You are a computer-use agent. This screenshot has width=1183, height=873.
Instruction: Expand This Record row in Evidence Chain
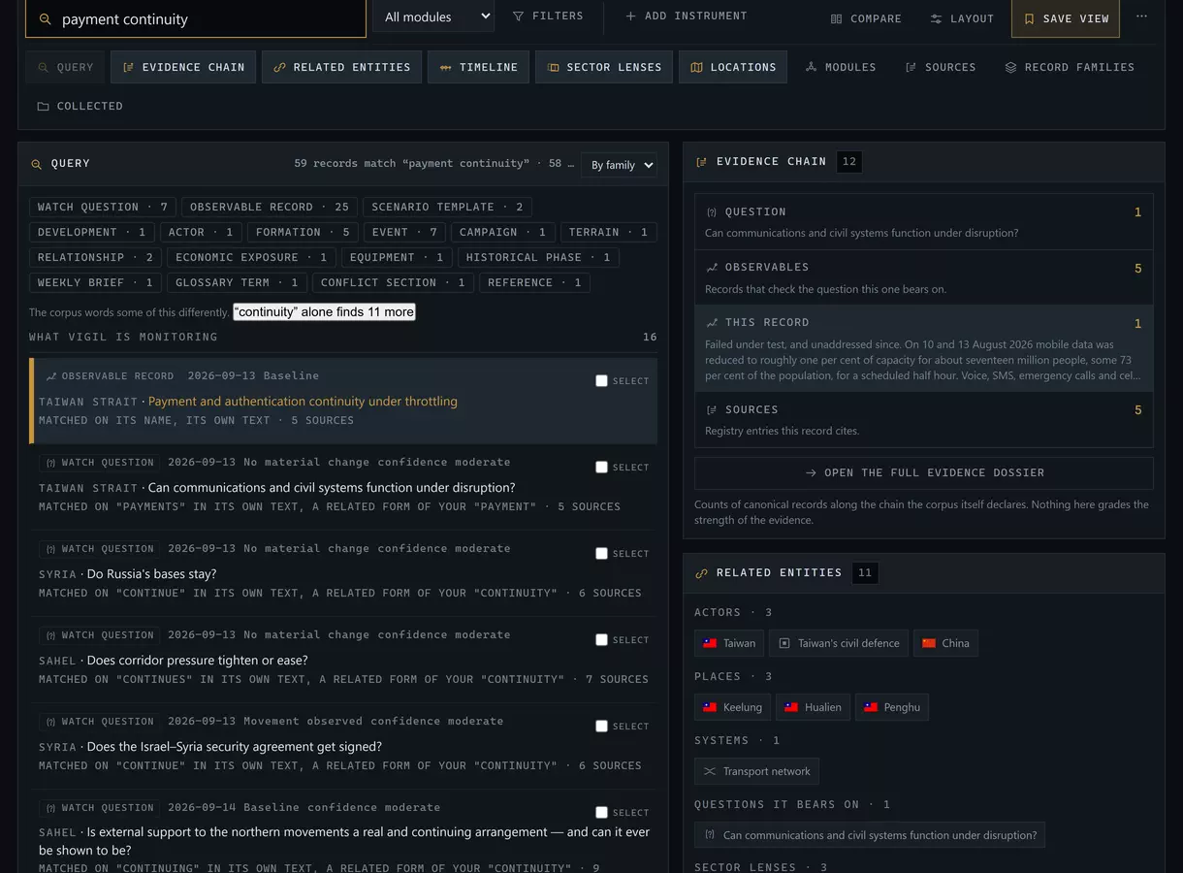pyautogui.click(x=924, y=348)
